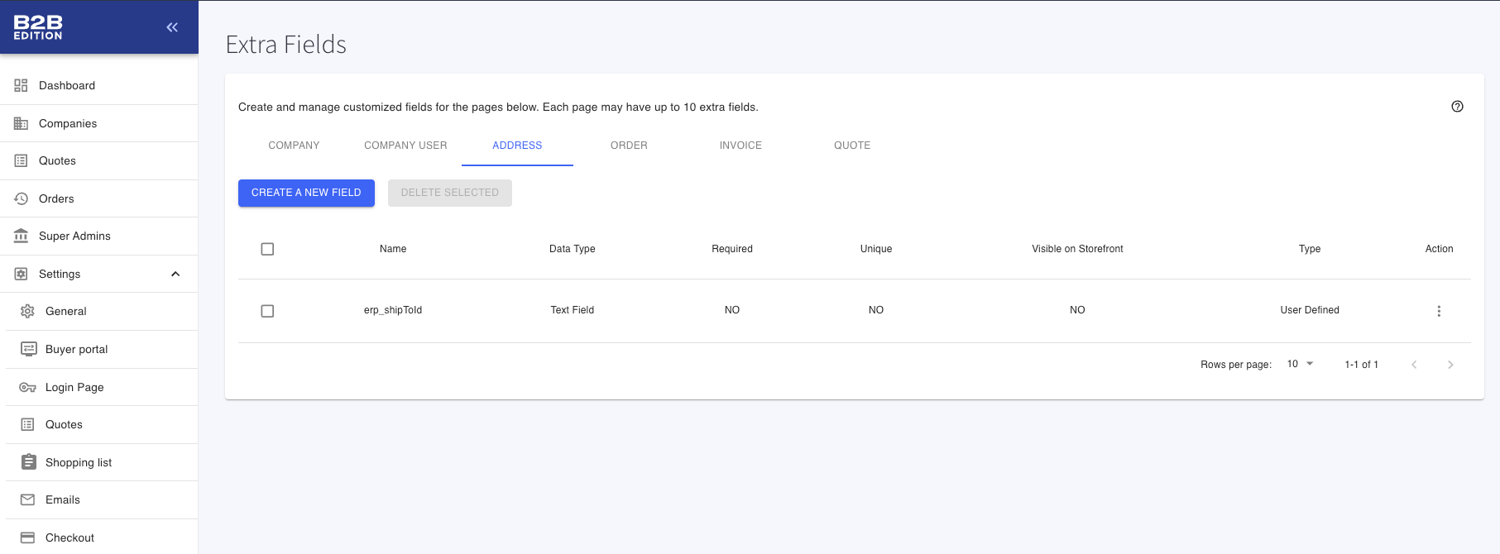Switch to the Company User tab
1500x554 pixels.
tap(405, 146)
